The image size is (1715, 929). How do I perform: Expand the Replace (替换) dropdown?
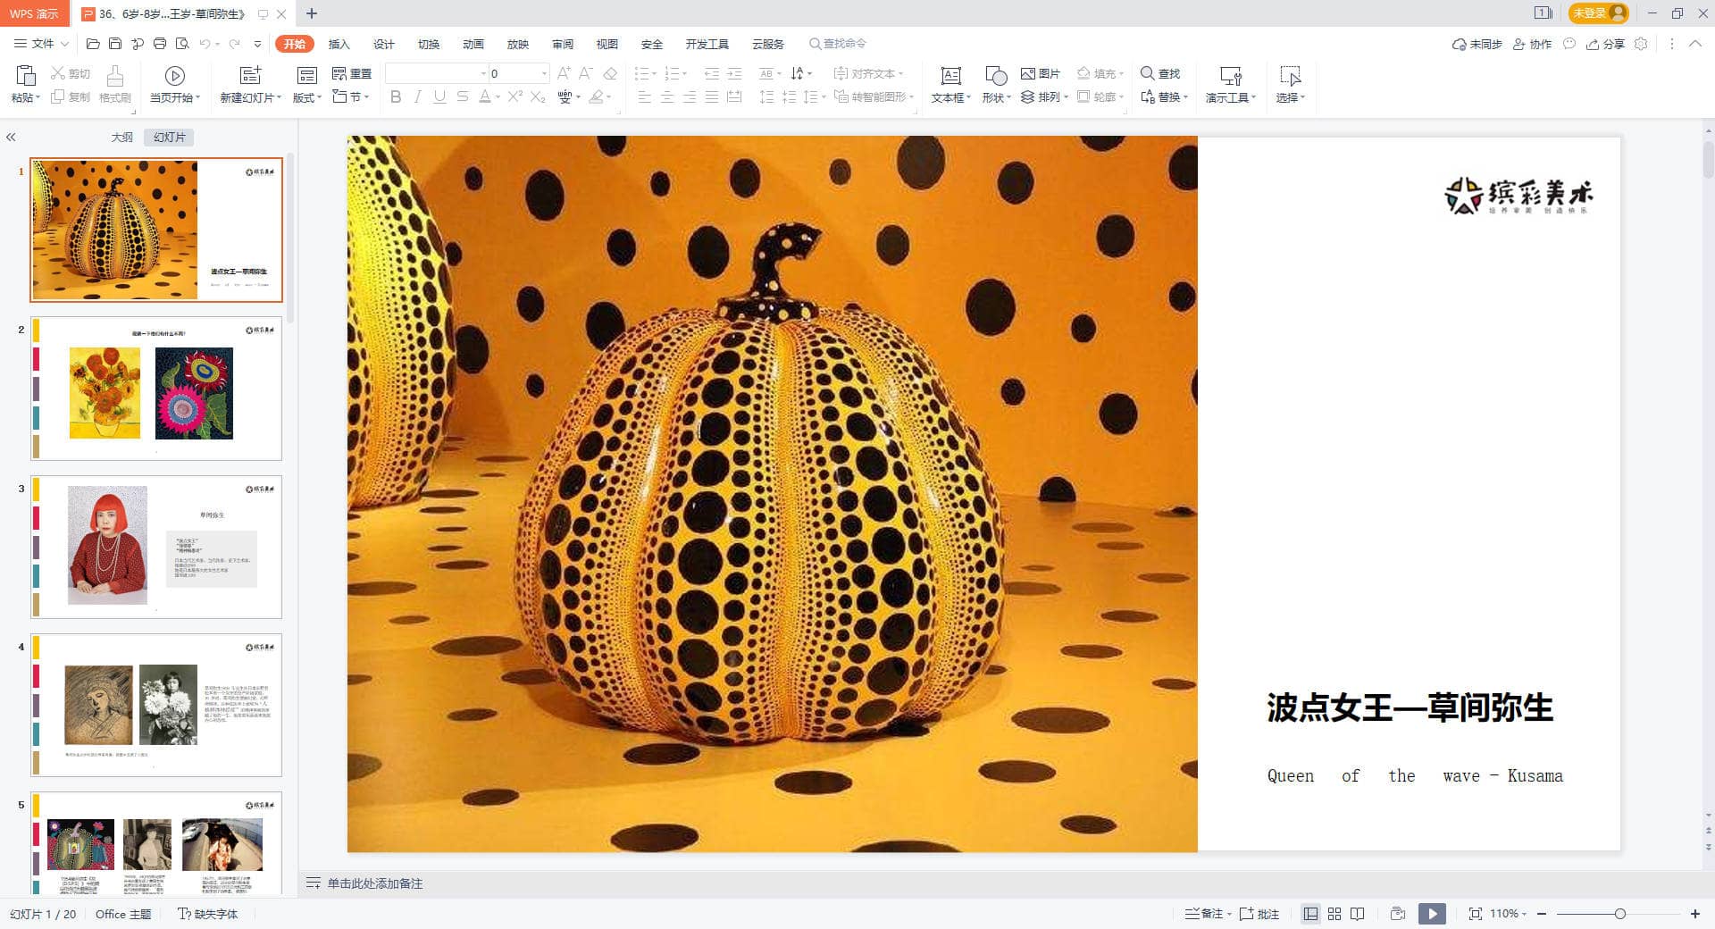pos(1185,96)
